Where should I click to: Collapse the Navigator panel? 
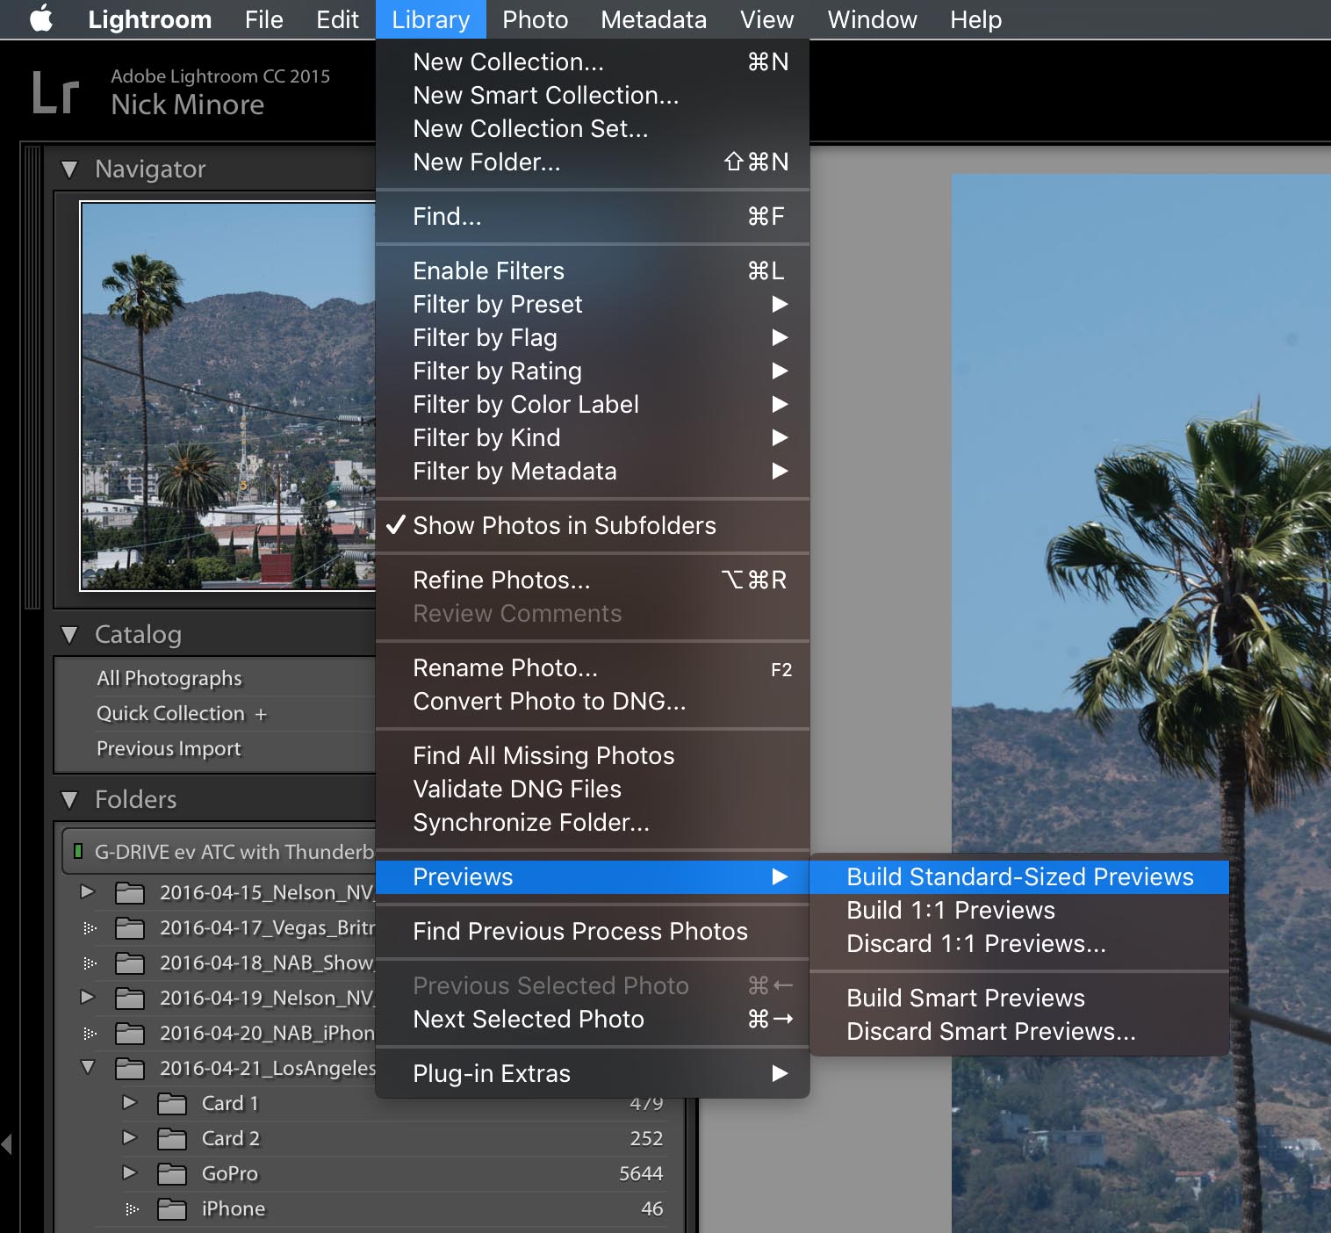[70, 169]
